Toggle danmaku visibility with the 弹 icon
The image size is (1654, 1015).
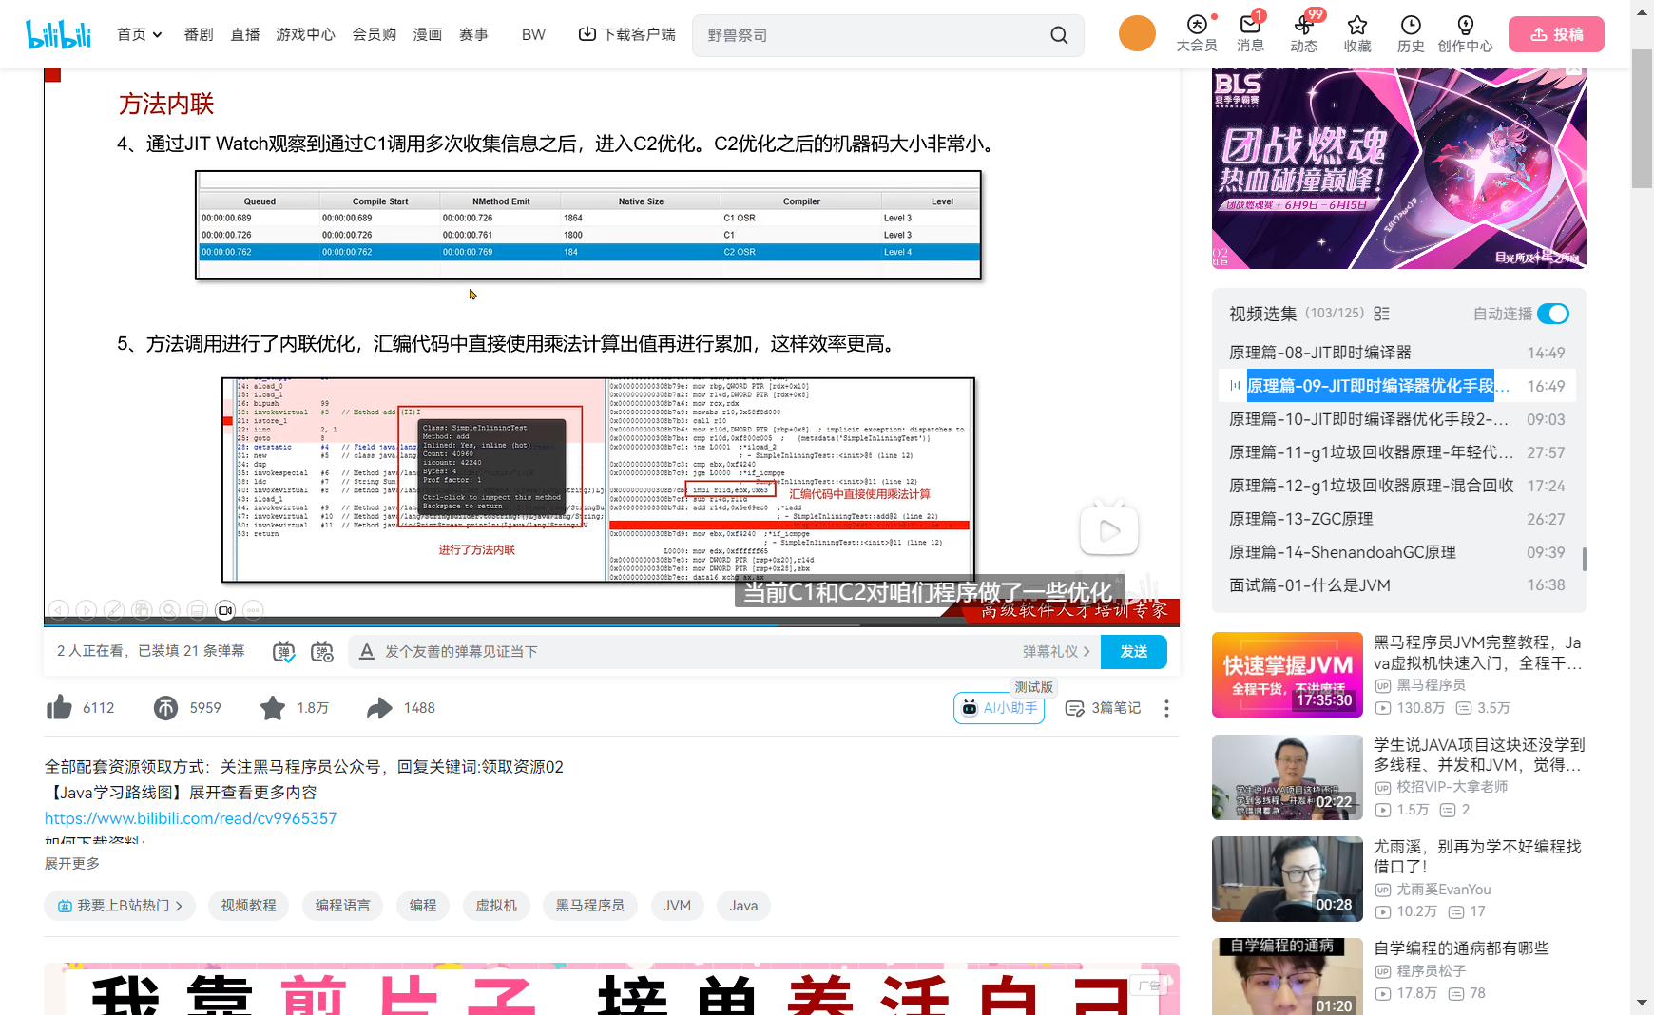(x=282, y=652)
